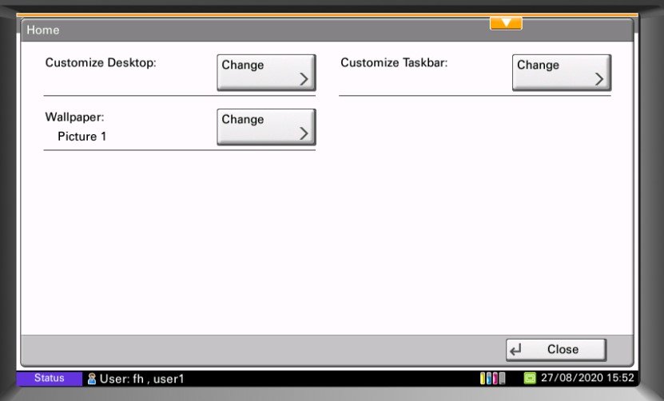Select the Customize Taskbar label
Image resolution: width=664 pixels, height=401 pixels.
[x=394, y=62]
